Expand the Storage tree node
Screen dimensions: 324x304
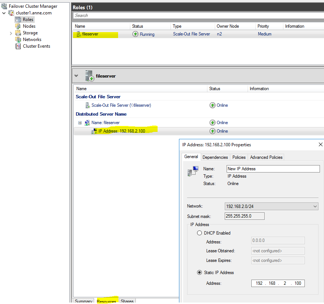click(11, 33)
